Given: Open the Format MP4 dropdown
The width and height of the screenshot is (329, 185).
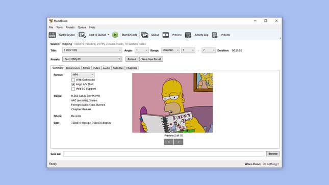Looking at the screenshot, I should coord(83,75).
